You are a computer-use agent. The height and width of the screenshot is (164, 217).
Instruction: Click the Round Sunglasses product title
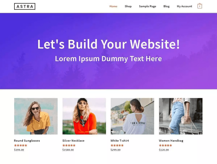coord(27,141)
